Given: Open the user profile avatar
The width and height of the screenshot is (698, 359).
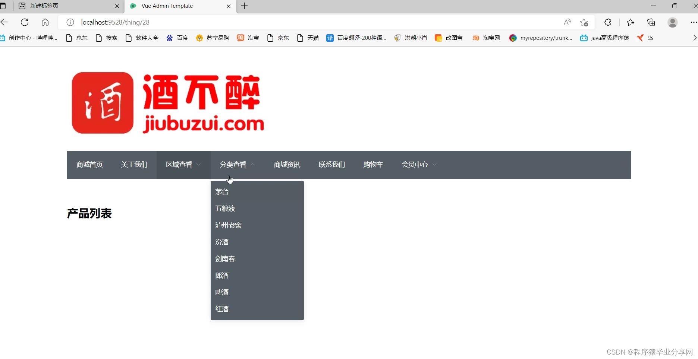Looking at the screenshot, I should point(673,22).
